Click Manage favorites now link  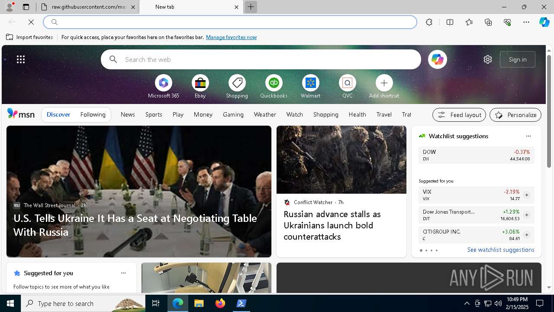pos(231,37)
